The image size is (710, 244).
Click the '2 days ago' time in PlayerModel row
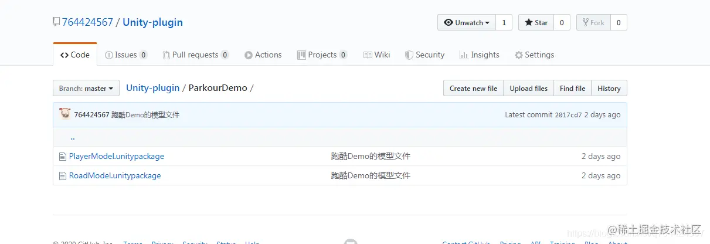[x=601, y=156]
